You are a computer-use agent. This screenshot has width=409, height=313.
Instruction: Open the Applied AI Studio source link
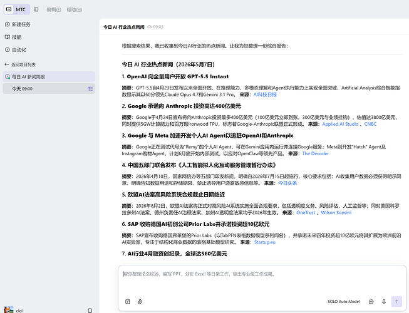[x=340, y=124]
